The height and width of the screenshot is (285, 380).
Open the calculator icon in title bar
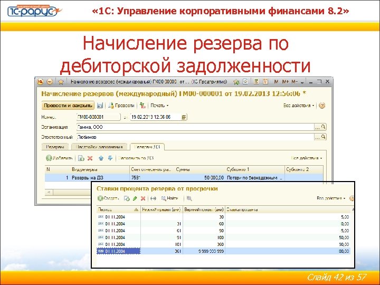coord(256,82)
